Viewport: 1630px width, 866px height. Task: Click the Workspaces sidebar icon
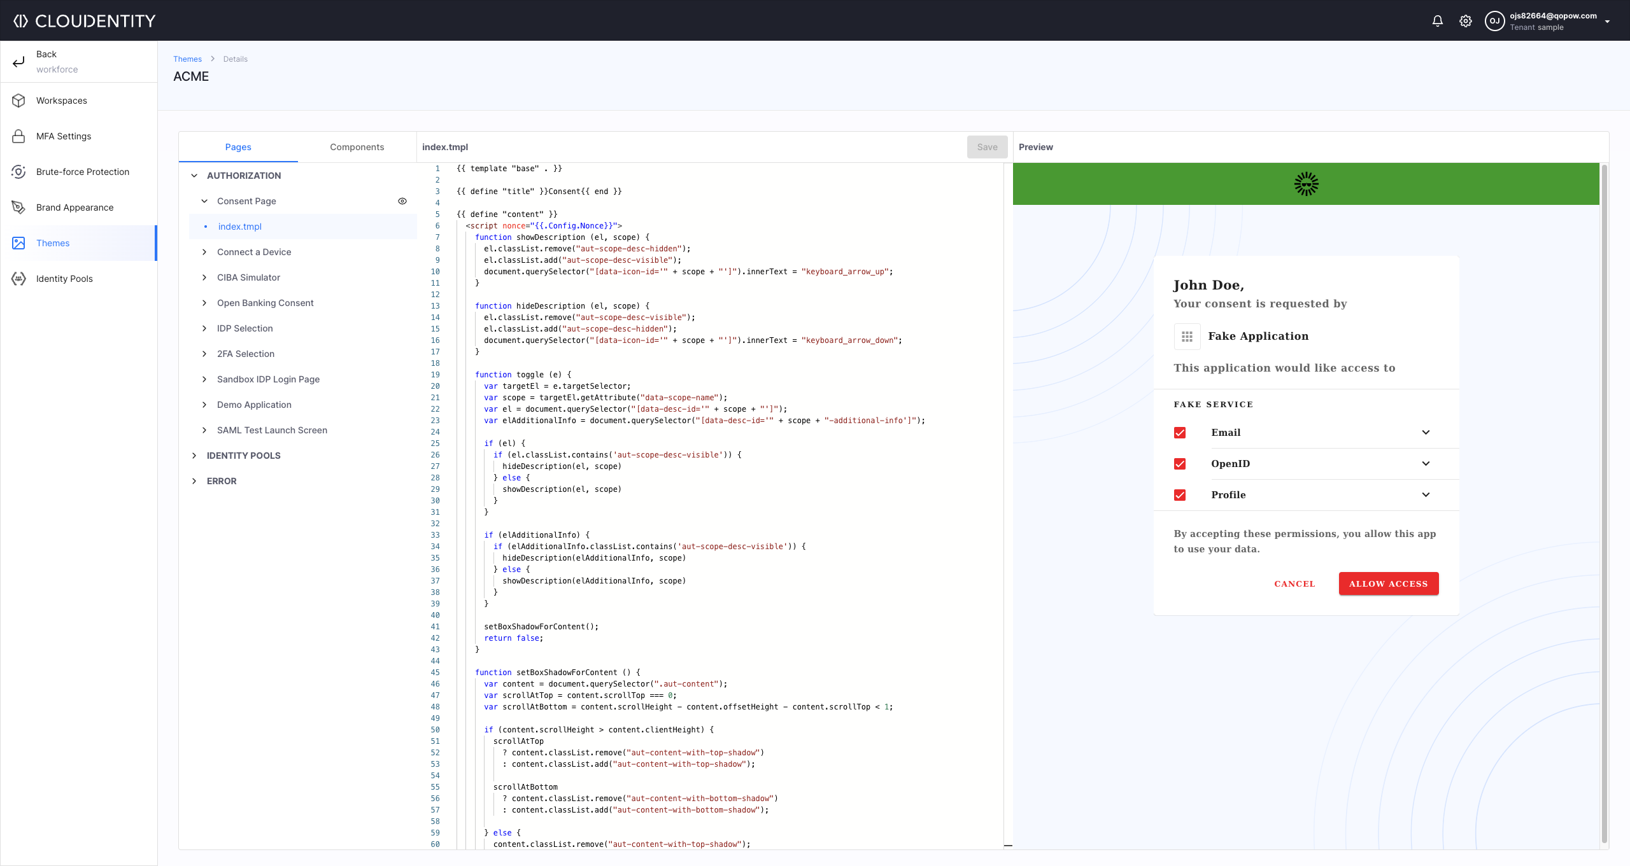coord(20,99)
